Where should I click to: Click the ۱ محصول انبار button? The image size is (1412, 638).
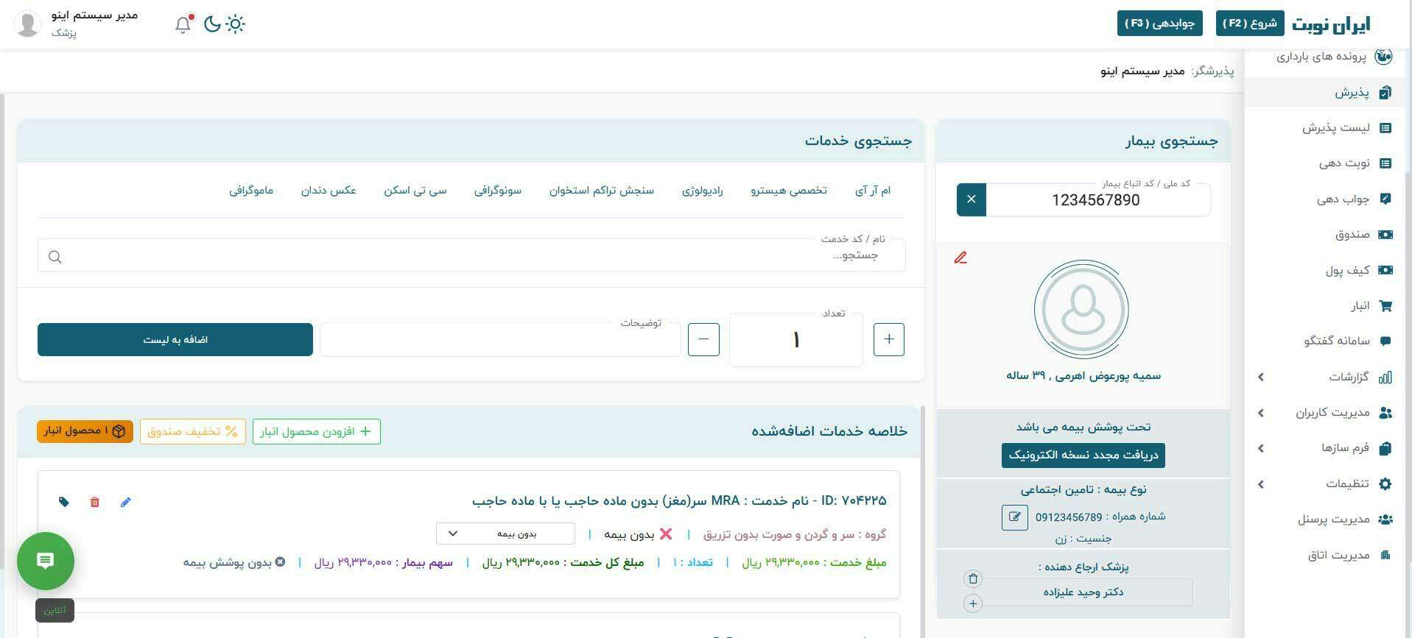(85, 431)
